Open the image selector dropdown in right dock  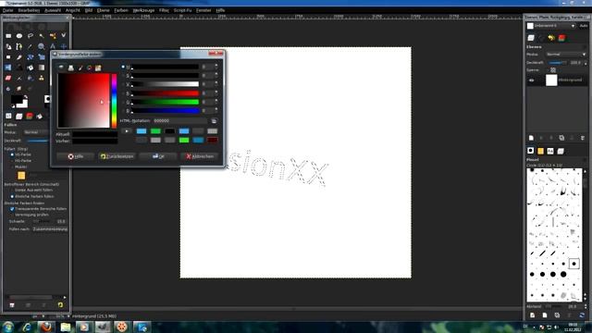tap(551, 26)
